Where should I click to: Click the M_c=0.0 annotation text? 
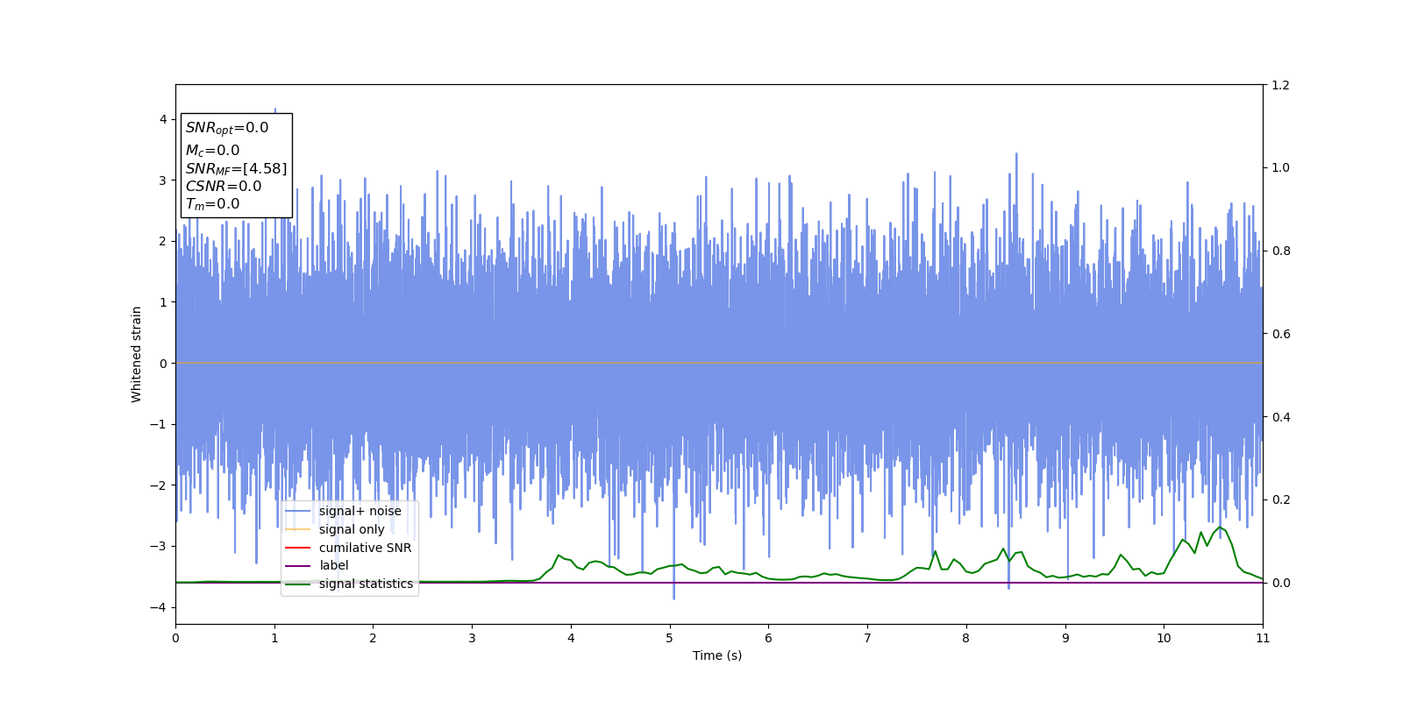point(212,151)
